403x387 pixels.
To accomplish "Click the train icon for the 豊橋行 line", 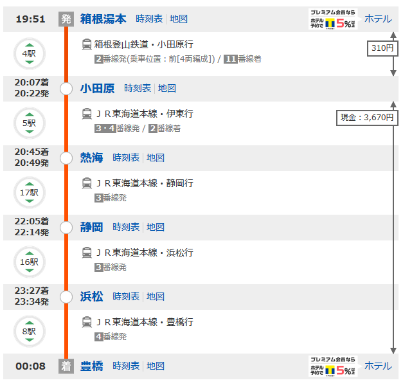I will pos(87,322).
